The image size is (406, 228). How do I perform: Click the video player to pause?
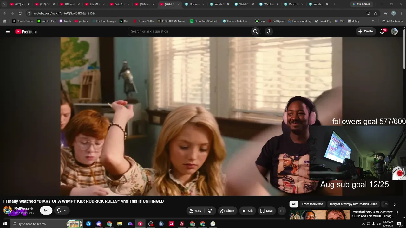tap(201, 117)
